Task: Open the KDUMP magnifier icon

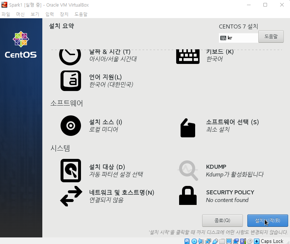Action: pyautogui.click(x=188, y=171)
